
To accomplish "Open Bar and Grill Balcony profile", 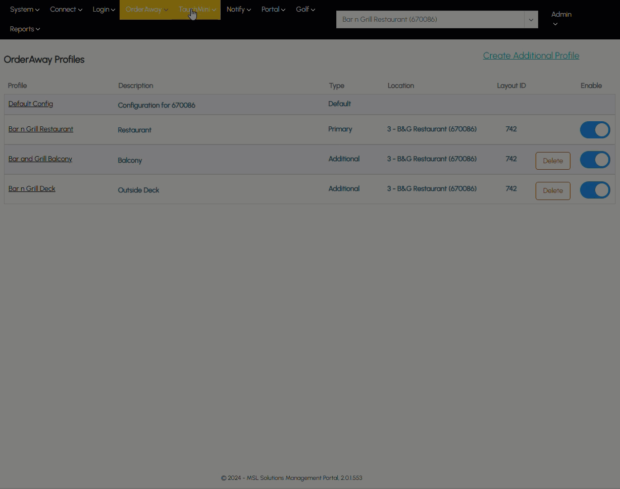I will coord(40,159).
